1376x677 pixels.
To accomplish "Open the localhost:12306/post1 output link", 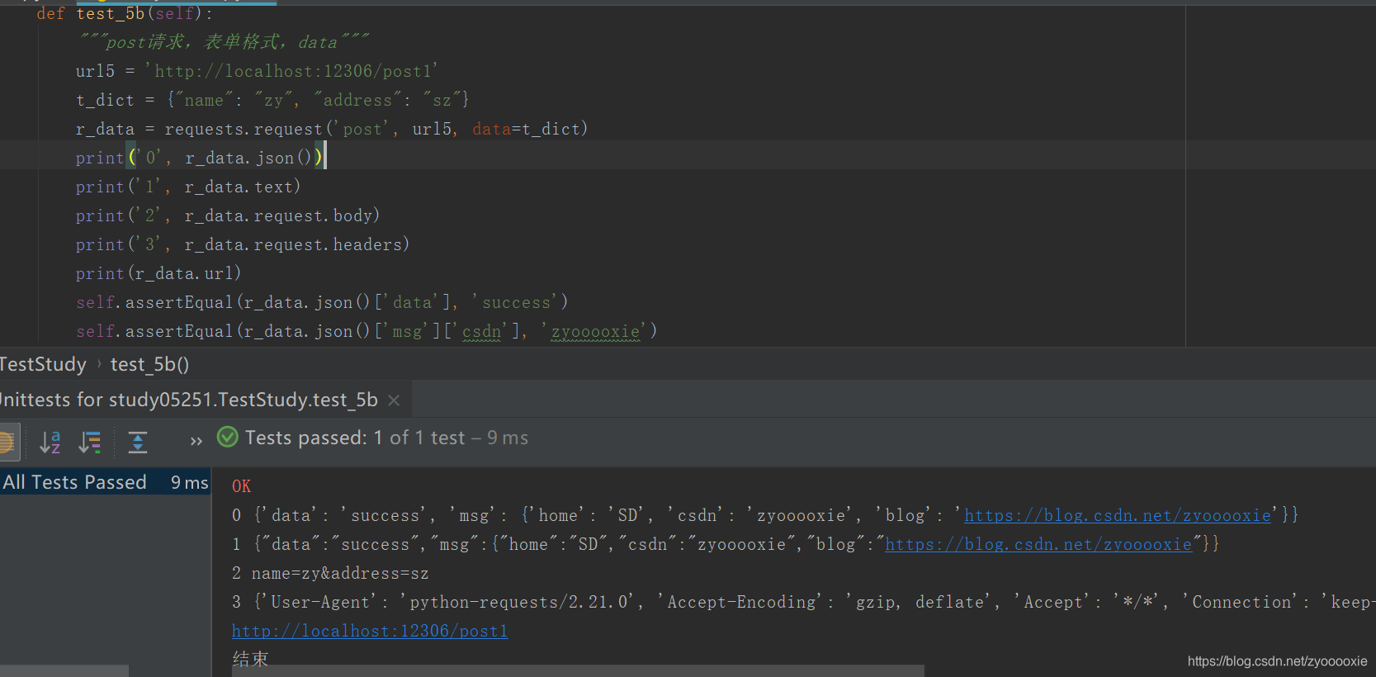I will coord(370,631).
